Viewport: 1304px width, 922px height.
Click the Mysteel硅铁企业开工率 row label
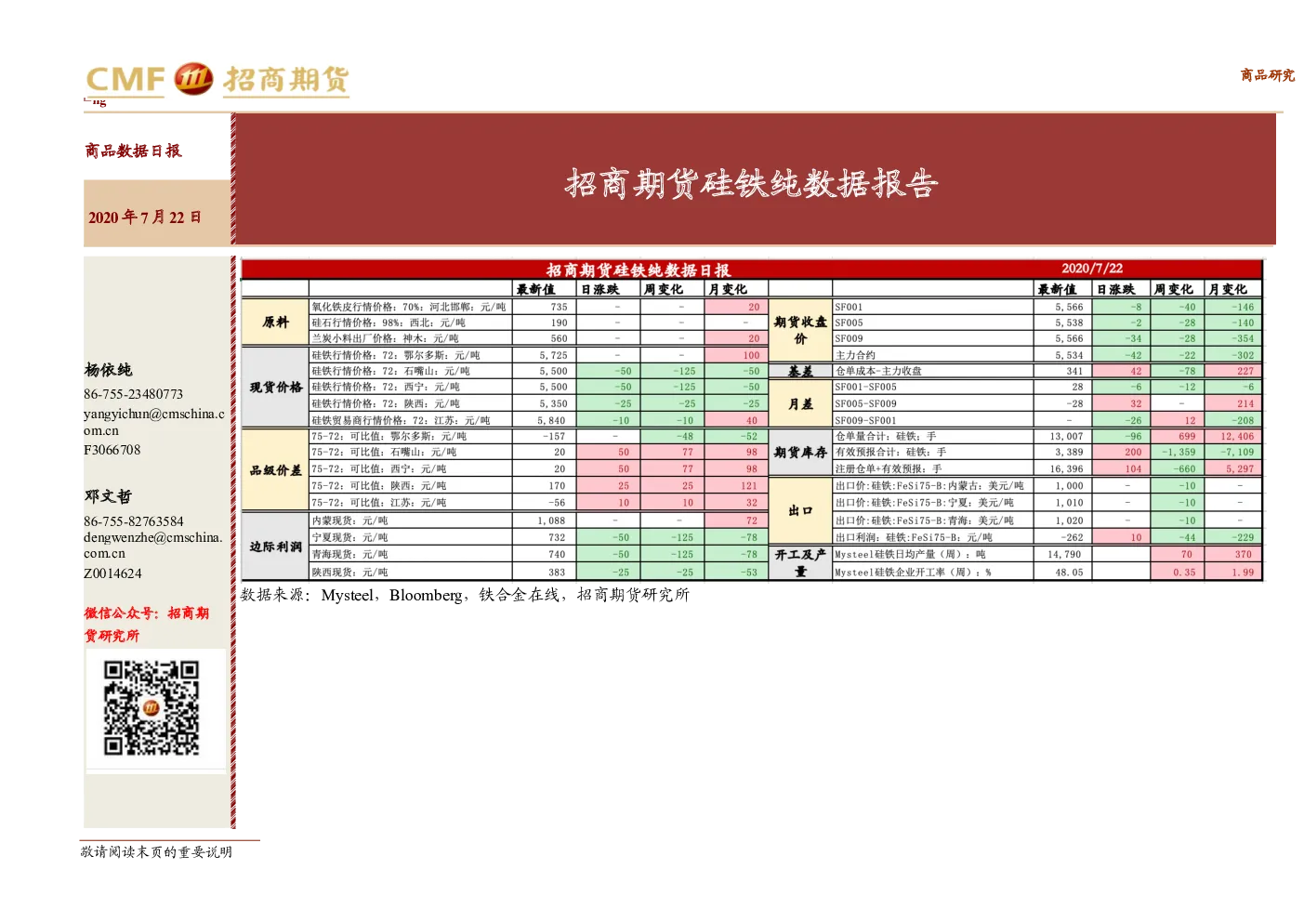pos(913,573)
